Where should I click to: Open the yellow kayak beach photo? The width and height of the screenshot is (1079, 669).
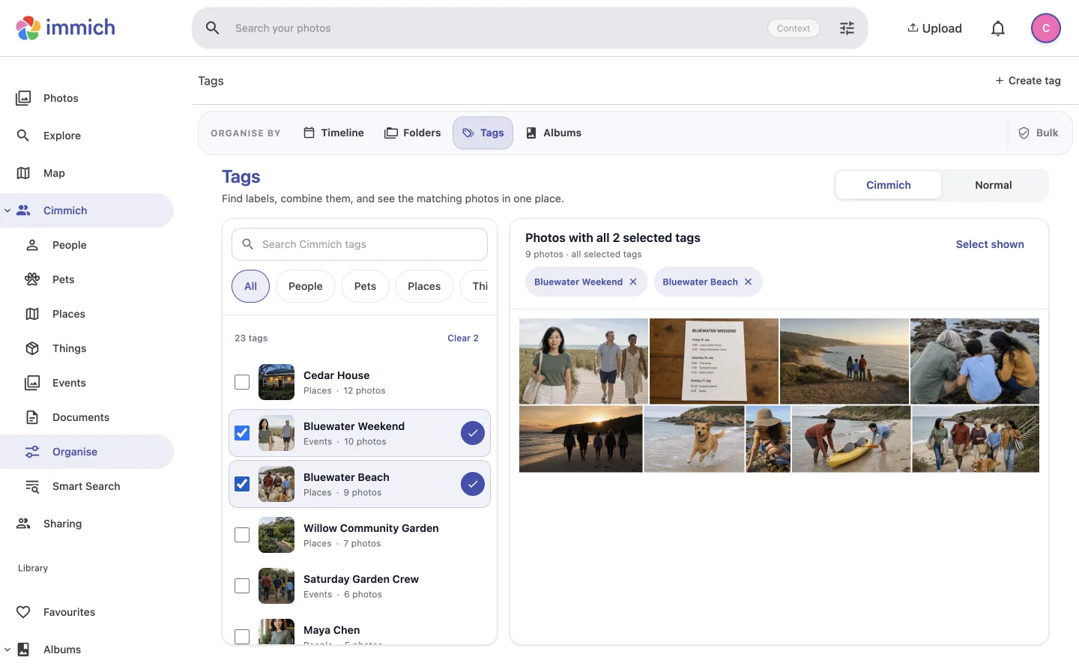pos(851,439)
